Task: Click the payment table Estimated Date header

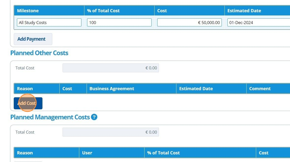Action: coord(244,11)
